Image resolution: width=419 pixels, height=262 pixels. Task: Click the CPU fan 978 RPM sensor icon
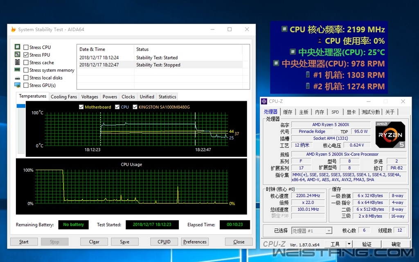coord(276,63)
